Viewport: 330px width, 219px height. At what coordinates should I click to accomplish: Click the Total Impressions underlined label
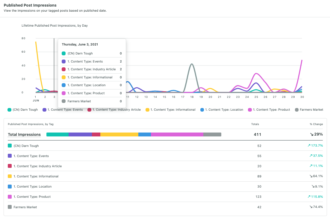pyautogui.click(x=24, y=134)
